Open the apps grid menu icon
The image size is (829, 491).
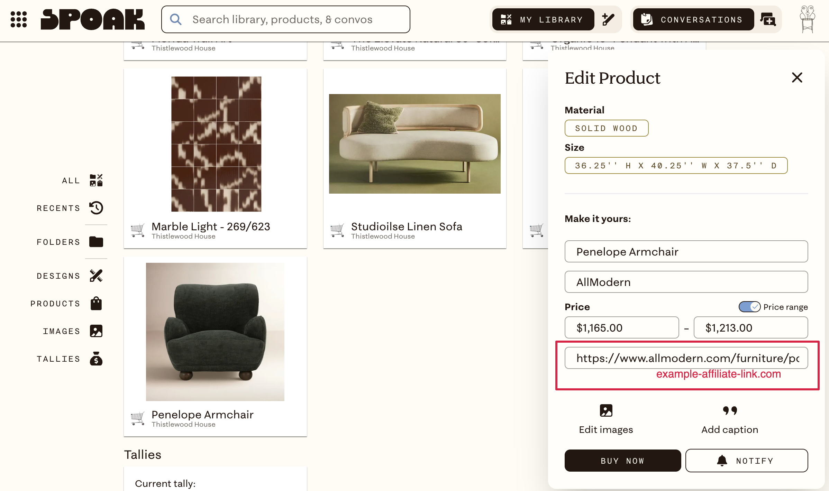pyautogui.click(x=19, y=19)
